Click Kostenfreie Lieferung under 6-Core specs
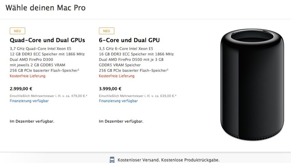The image size is (291, 163). pos(116,76)
